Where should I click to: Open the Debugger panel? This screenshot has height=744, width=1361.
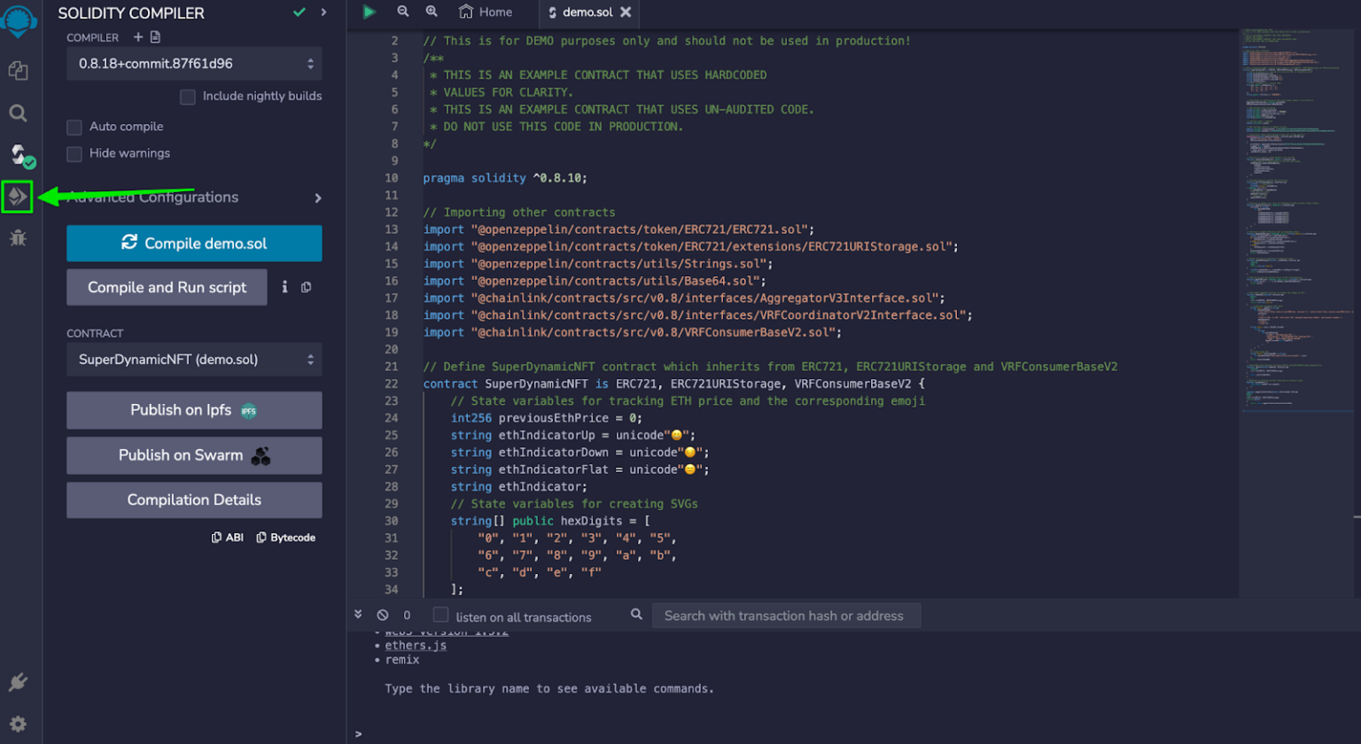(17, 236)
